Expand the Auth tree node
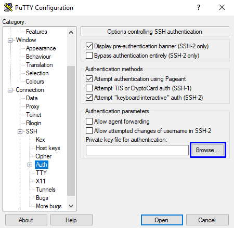Screen dimensions: 234x228 (30, 165)
